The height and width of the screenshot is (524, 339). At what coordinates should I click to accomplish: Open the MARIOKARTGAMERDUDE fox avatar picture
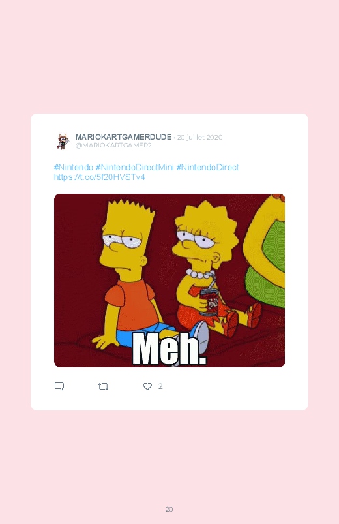[63, 141]
